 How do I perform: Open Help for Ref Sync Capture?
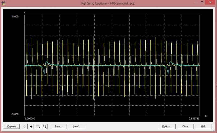[x=203, y=126]
